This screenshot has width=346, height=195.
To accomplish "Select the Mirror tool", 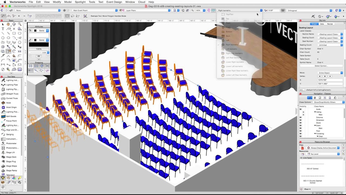I will [x=20, y=51].
